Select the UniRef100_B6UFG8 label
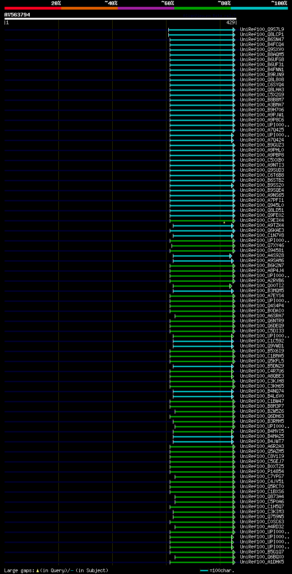The image size is (292, 574). tap(262, 59)
